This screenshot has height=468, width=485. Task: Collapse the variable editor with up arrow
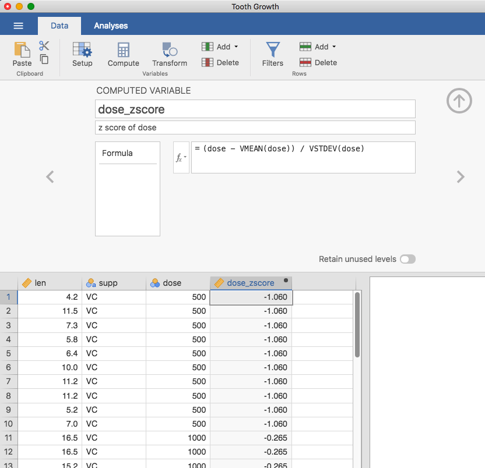pos(459,101)
